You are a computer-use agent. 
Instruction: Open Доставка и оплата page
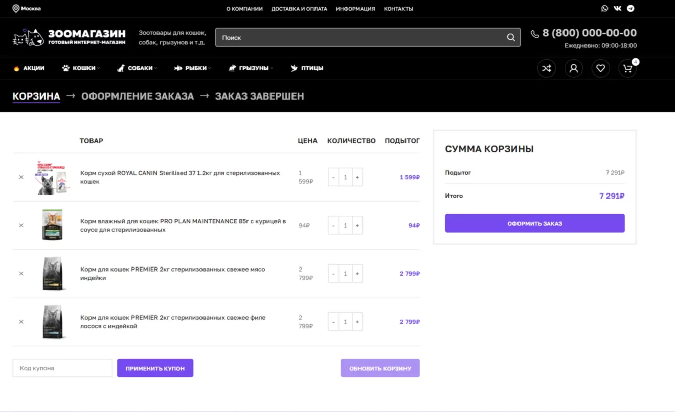[299, 9]
